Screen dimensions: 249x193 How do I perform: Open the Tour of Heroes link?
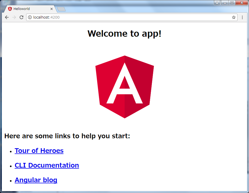click(39, 151)
